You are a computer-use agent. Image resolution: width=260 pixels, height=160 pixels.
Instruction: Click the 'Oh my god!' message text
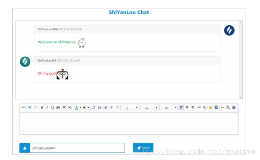[x=47, y=73]
